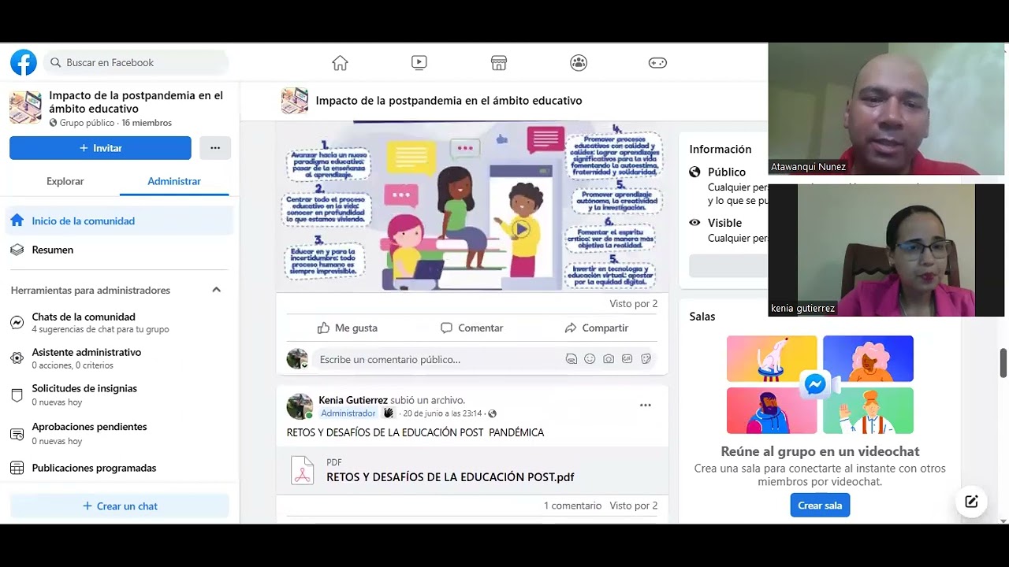The image size is (1009, 567).
Task: Open Chats de la comunidad
Action: coord(120,322)
